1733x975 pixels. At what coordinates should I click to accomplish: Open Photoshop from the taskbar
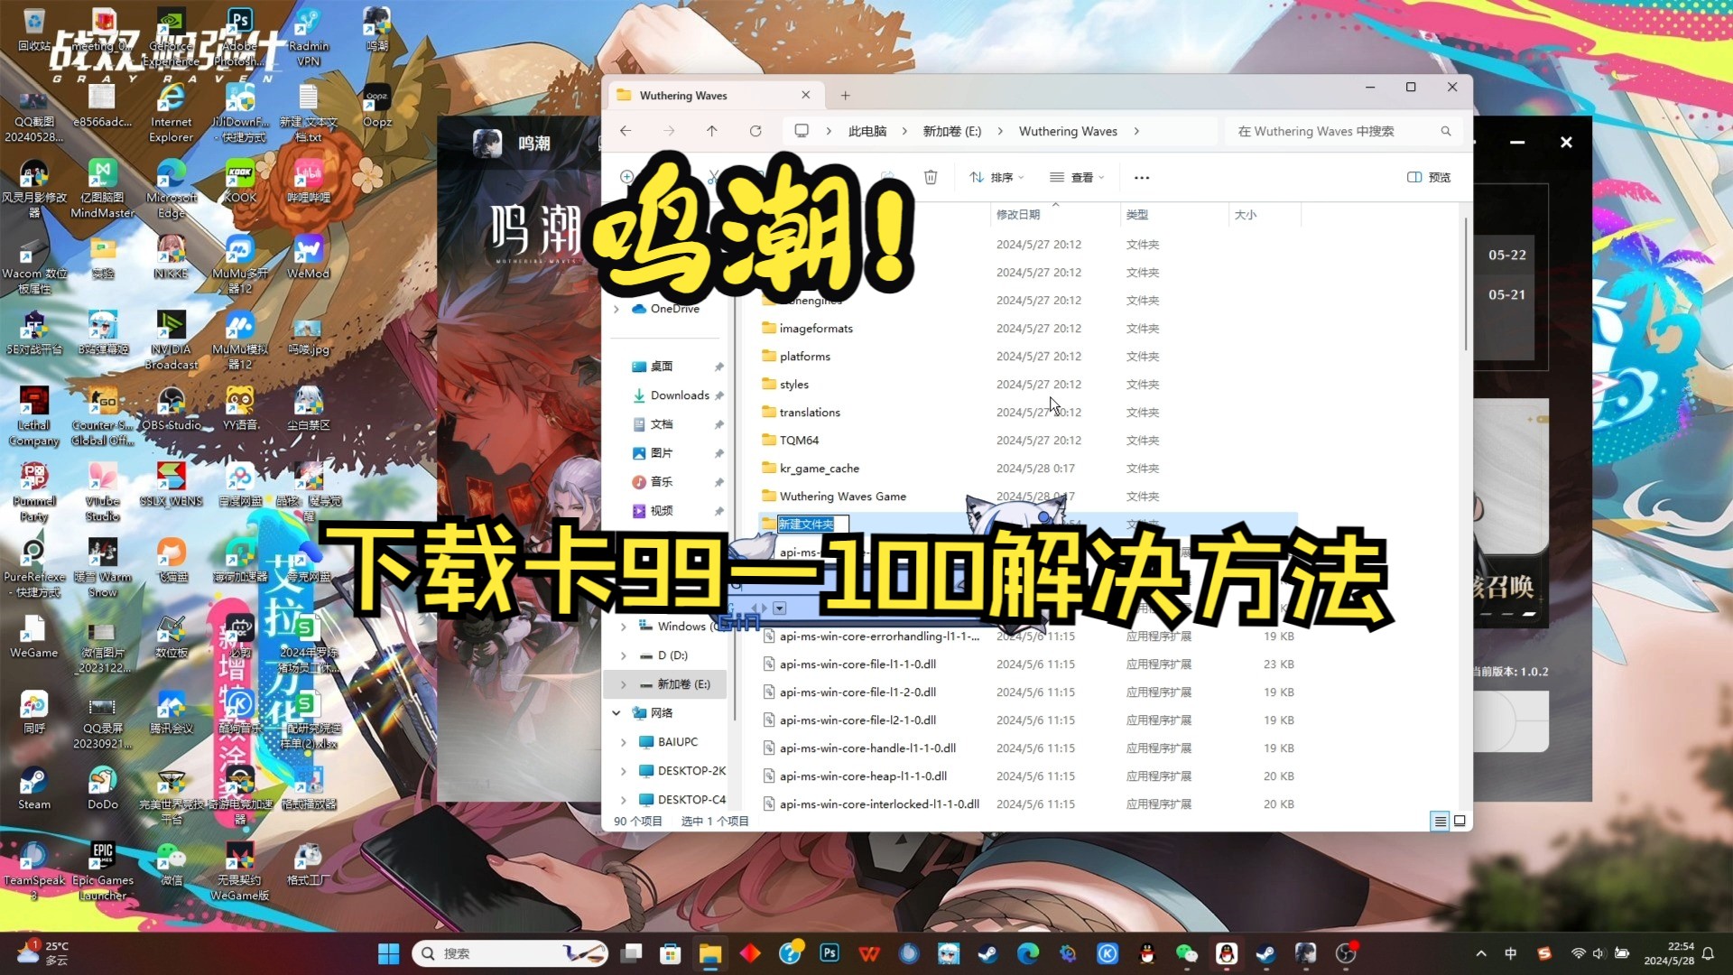click(829, 953)
